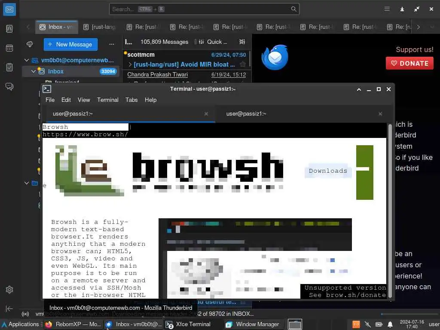Roll up the Terminal window with up arrow
Screen dimensions: 440x330
point(359,89)
